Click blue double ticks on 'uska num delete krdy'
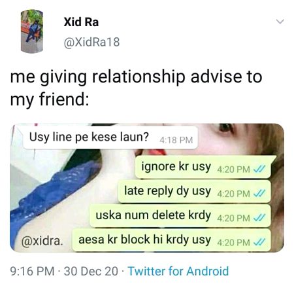294x284 pixels. pos(259,218)
